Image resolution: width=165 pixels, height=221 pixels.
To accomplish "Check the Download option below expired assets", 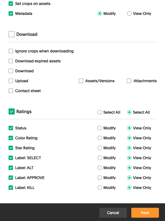I will [11, 71].
